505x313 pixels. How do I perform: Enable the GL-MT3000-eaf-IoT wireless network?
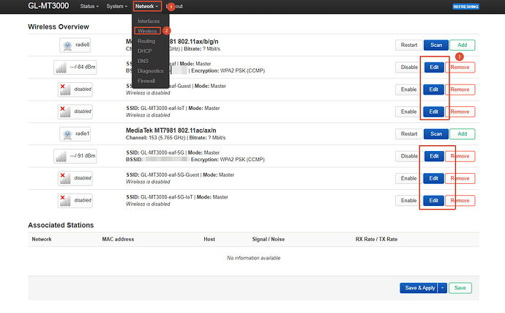tap(408, 111)
